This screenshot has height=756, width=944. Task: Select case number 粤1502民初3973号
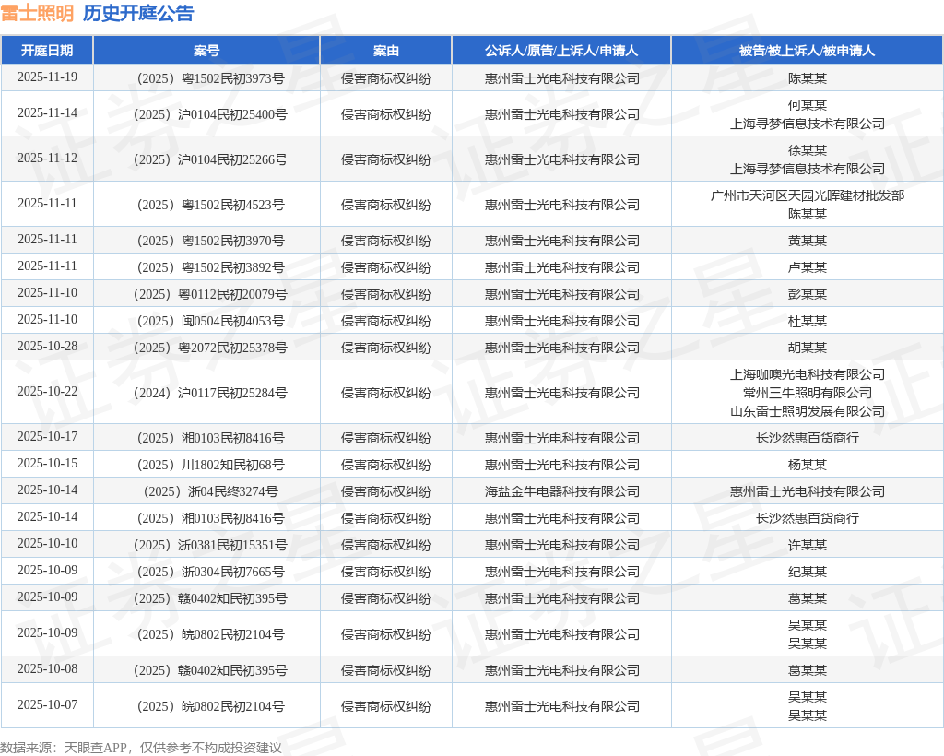pos(211,78)
